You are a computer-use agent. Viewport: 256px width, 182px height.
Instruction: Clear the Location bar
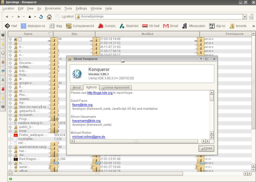point(57,17)
